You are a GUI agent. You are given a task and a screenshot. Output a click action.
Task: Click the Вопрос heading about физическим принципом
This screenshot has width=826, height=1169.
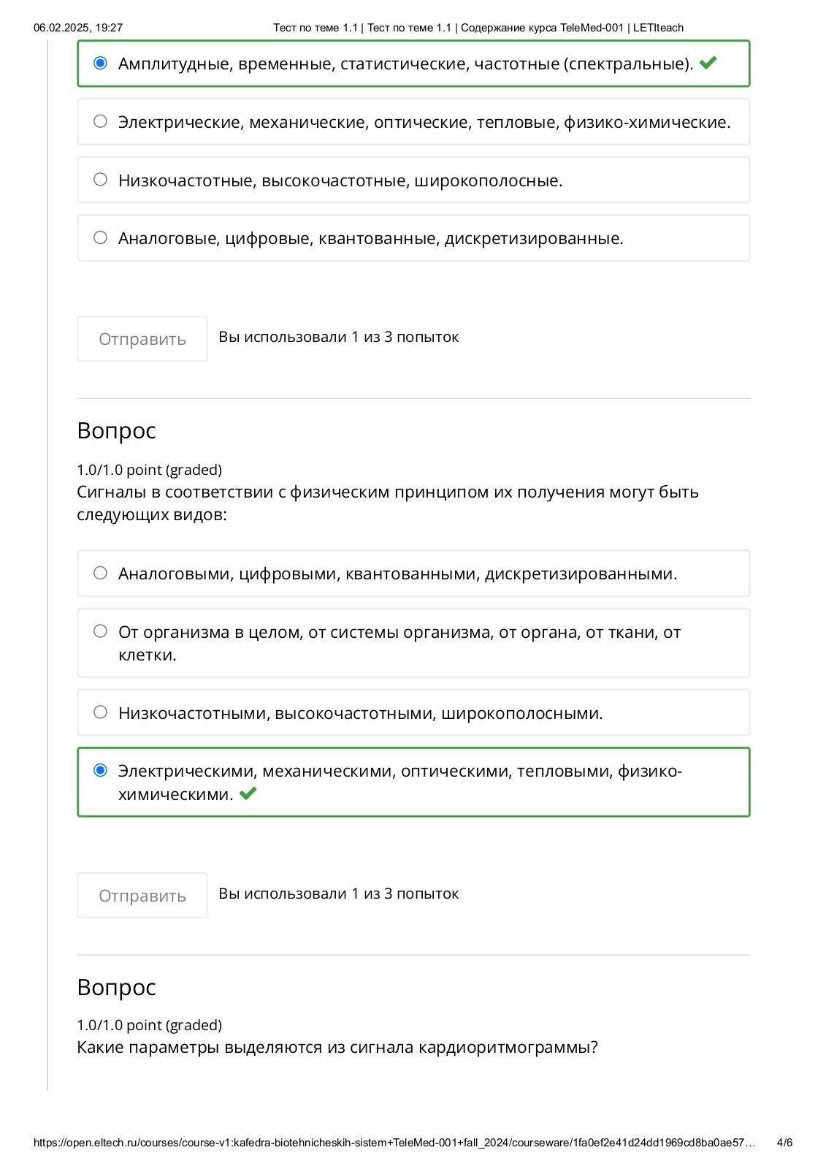(117, 431)
